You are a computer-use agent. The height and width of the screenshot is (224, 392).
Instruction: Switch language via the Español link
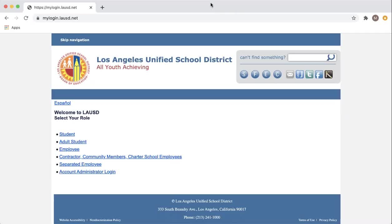pos(62,103)
